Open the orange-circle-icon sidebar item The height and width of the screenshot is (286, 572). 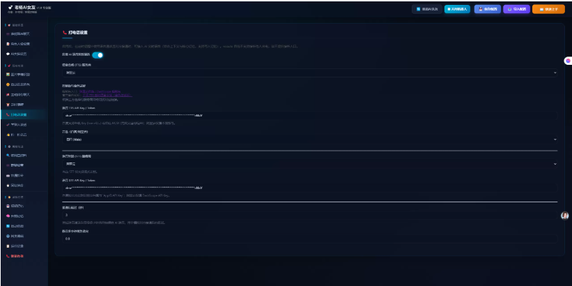pos(18,84)
